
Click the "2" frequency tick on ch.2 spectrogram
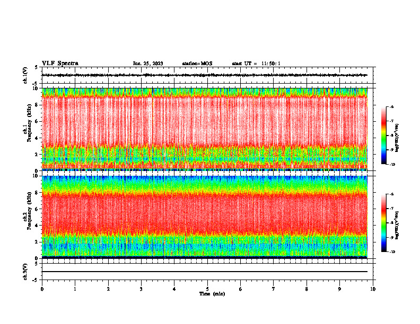tap(37, 242)
